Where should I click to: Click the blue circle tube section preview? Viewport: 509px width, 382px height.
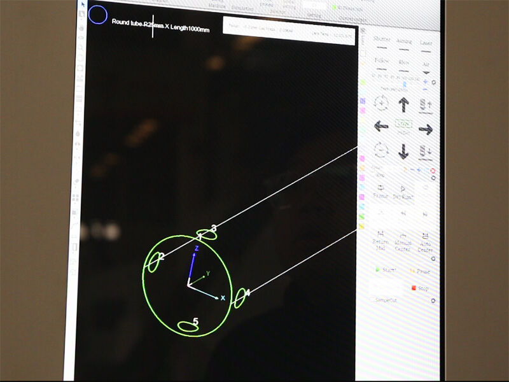pos(98,15)
